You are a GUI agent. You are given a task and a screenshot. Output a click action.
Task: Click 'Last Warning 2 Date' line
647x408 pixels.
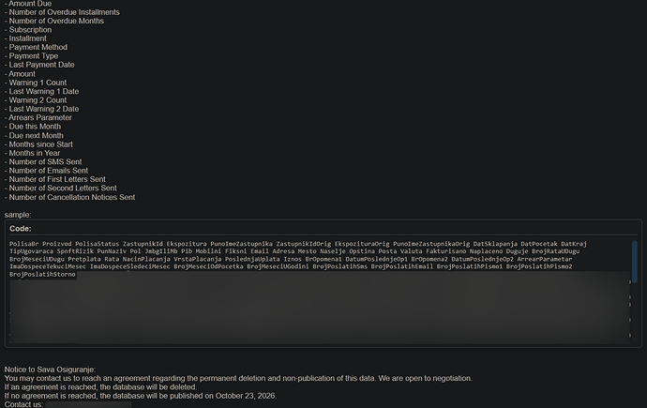[x=41, y=109]
